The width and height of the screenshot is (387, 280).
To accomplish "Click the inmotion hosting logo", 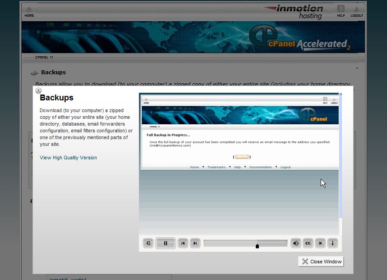I will tap(294, 12).
